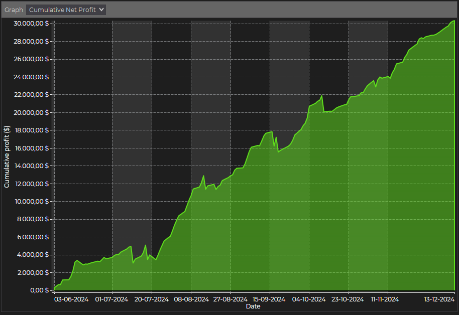Click the Graph label in the header

tap(14, 10)
